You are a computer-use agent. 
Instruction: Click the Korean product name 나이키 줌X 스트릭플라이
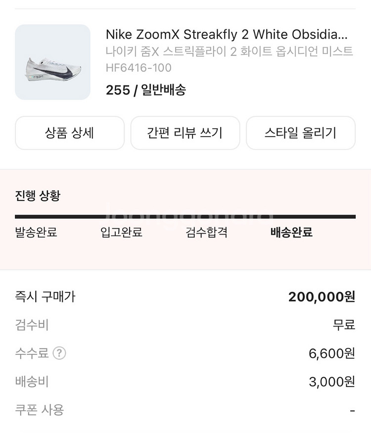[x=230, y=51]
